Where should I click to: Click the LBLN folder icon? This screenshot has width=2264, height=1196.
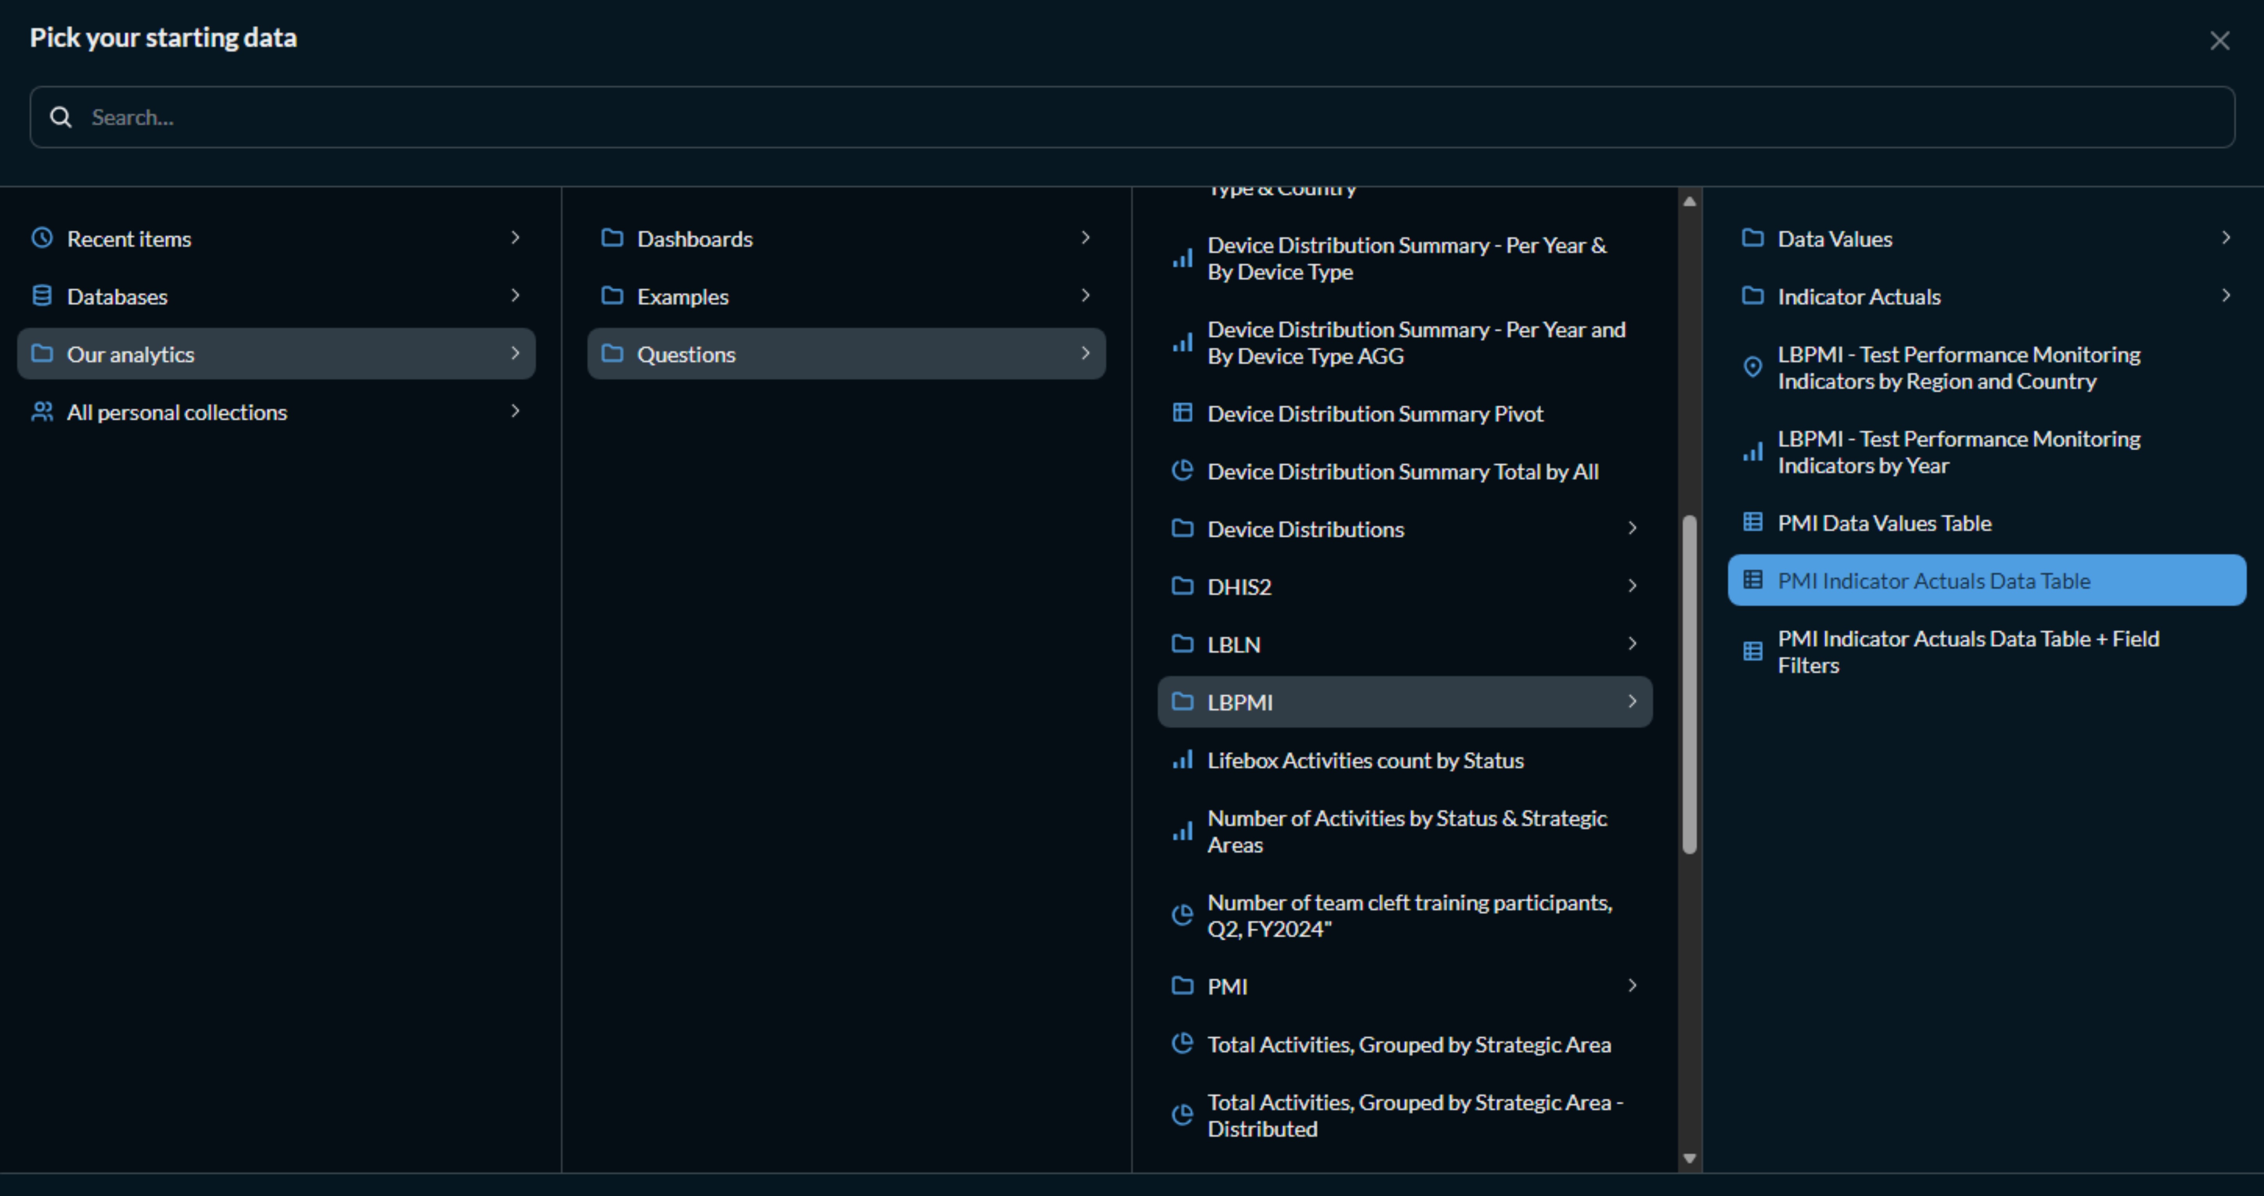pyautogui.click(x=1183, y=644)
